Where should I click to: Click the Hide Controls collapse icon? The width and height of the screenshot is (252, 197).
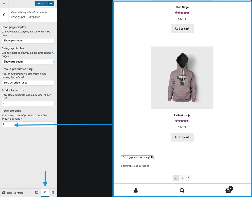coord(3,193)
